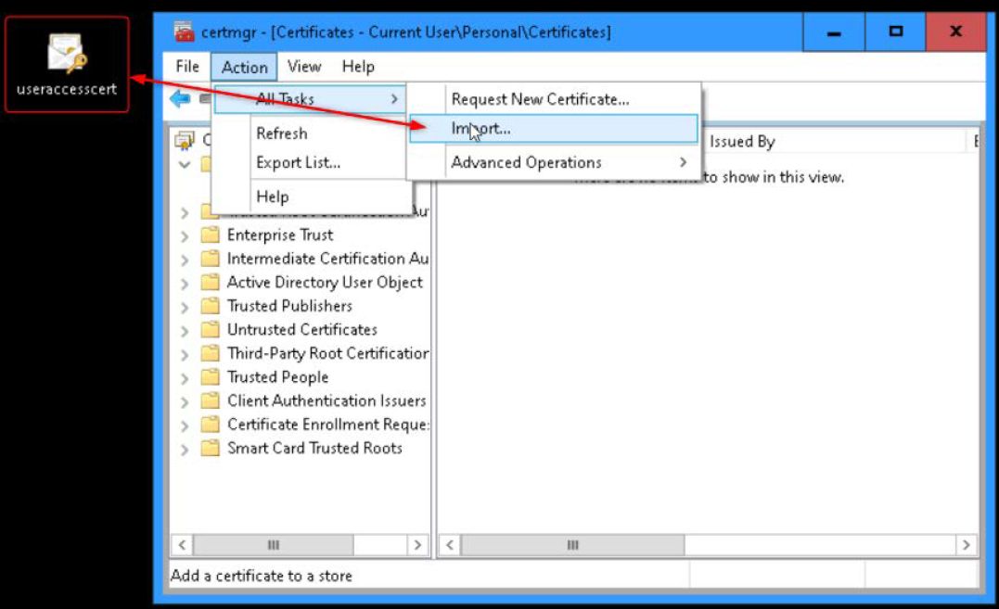Click the certmgr title bar icon
This screenshot has width=999, height=609.
click(x=185, y=32)
